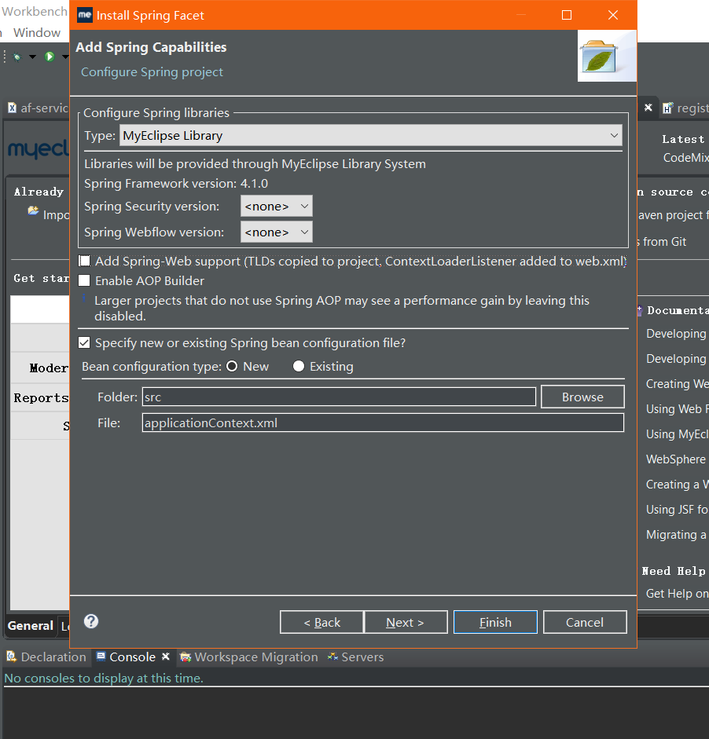The image size is (709, 739).
Task: Open the af-servic editor tab
Action: click(x=39, y=108)
